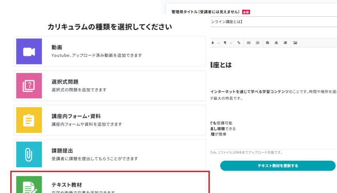Screen dimensions: 337x193
Task: Click the 理が簡単 list line
Action: click(x=218, y=134)
